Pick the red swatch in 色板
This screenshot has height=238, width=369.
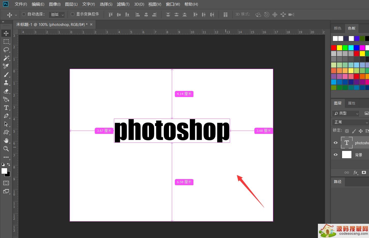pos(334,48)
